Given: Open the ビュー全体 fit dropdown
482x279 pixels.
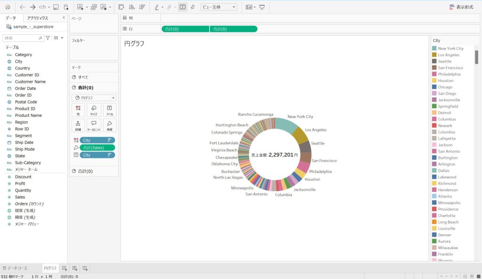Looking at the screenshot, I should pos(218,7).
